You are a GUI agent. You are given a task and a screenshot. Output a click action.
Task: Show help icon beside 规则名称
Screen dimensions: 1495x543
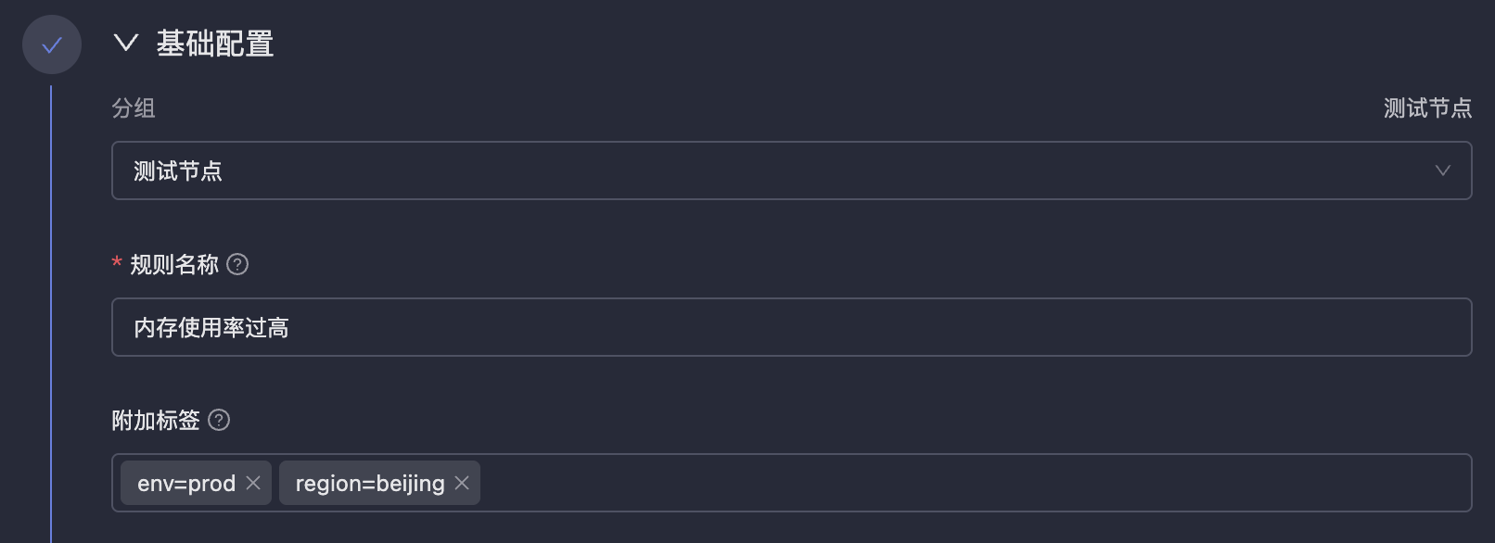(237, 265)
